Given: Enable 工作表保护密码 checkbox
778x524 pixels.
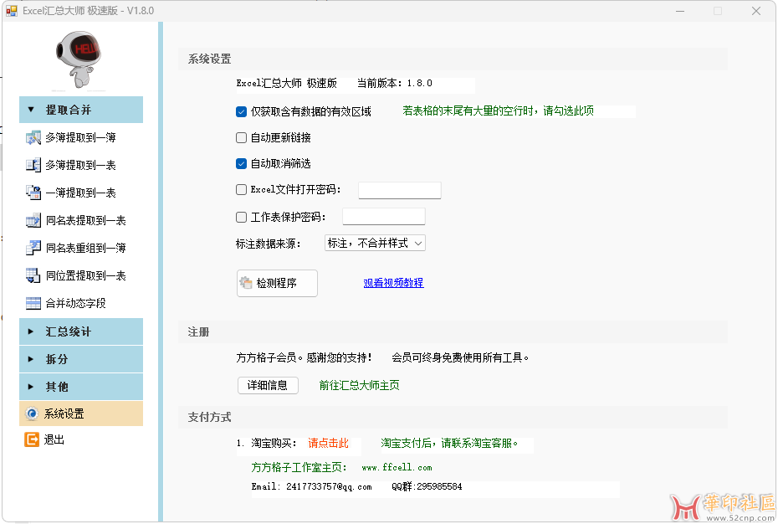Looking at the screenshot, I should click(x=241, y=217).
